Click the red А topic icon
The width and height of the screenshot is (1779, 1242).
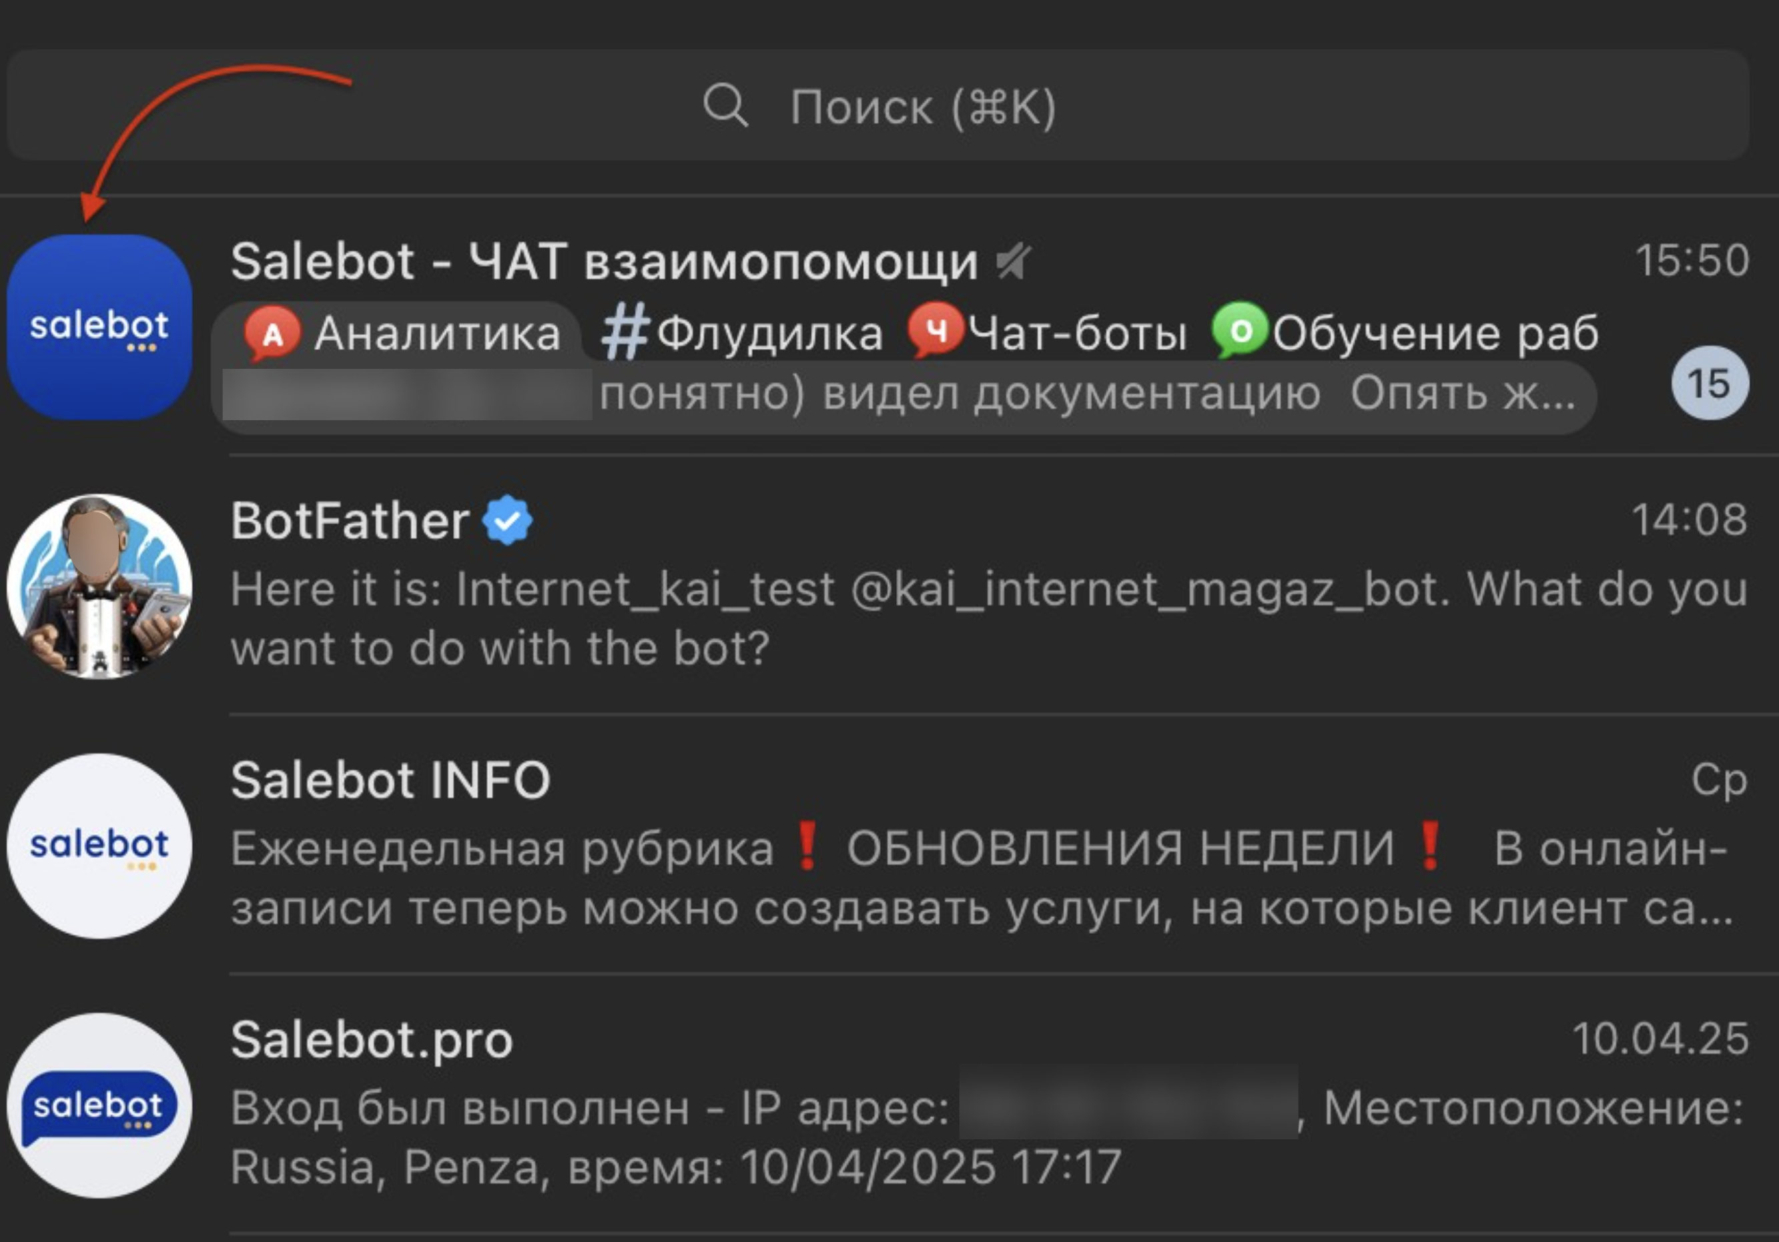(x=272, y=334)
